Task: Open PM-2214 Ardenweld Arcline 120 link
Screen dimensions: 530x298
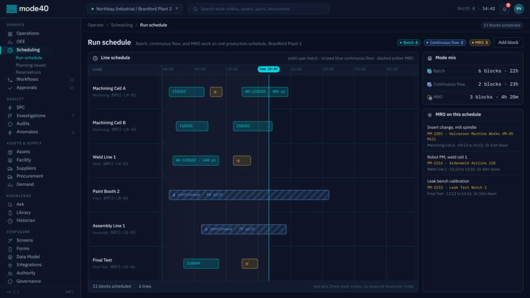Action: pyautogui.click(x=461, y=163)
